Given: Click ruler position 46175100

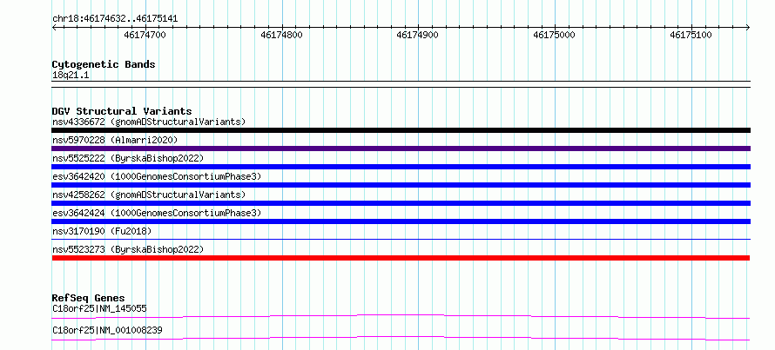Looking at the screenshot, I should 691,35.
